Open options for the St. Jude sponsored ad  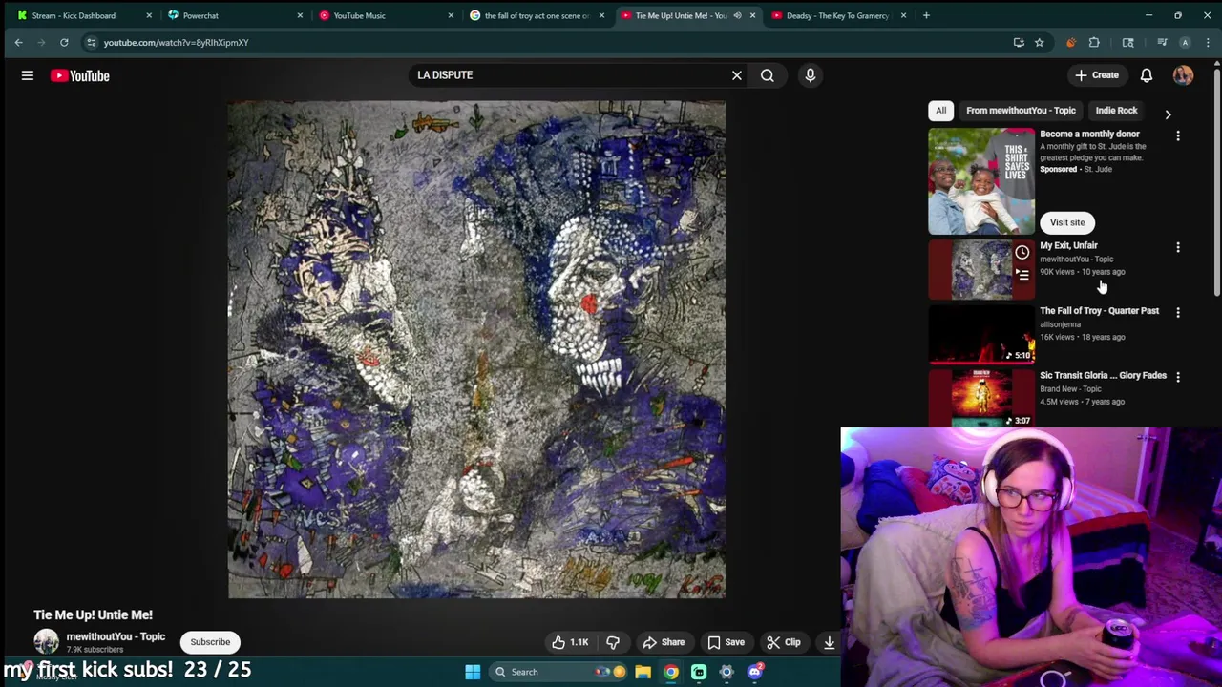(x=1178, y=136)
